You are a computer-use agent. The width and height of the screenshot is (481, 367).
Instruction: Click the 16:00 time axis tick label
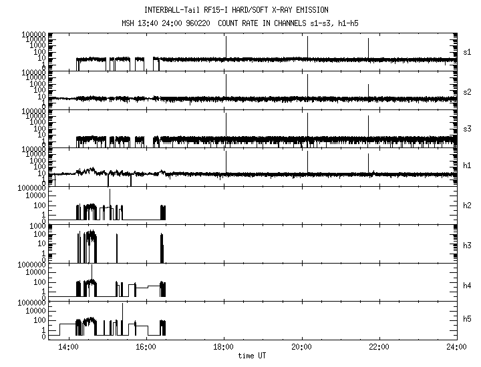coord(146,348)
